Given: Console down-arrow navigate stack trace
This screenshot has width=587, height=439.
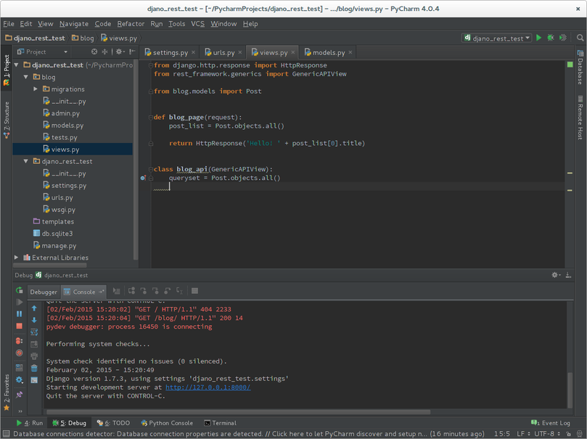Looking at the screenshot, I should coord(34,320).
